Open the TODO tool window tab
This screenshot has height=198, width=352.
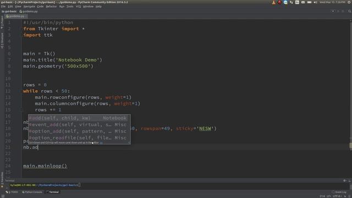click(x=12, y=192)
